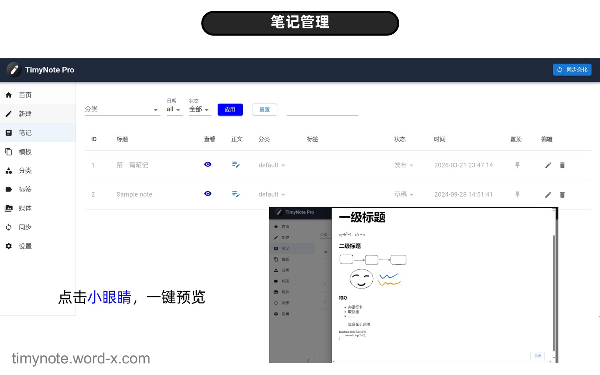Open 设置 from the sidebar
This screenshot has height=375, width=600.
coord(25,246)
